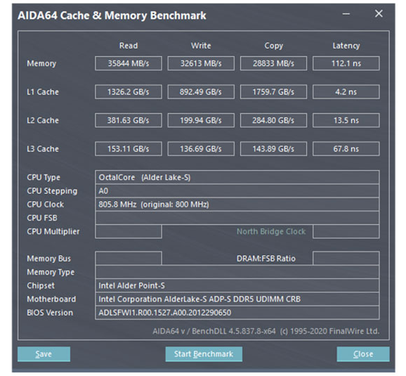406x376 pixels.
Task: Select L3 Cache Read 153.11 GB/s field
Action: (129, 149)
